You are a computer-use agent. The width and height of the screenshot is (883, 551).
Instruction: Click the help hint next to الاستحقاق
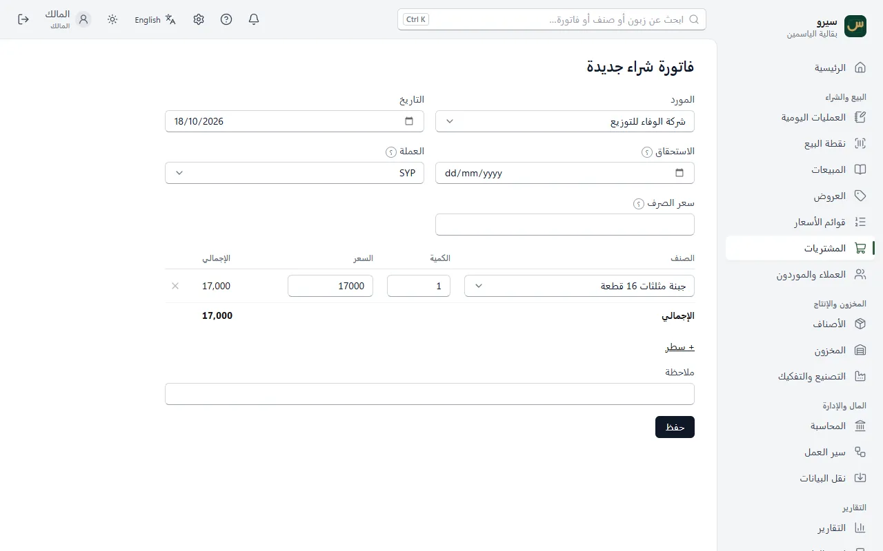pos(647,152)
